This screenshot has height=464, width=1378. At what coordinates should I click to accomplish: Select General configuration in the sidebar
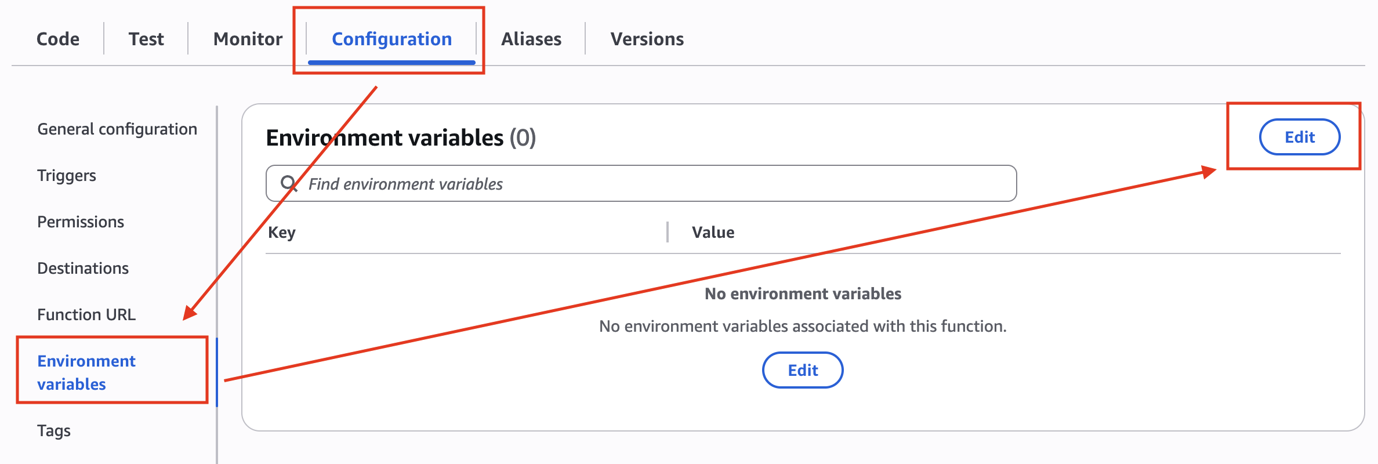tap(117, 129)
